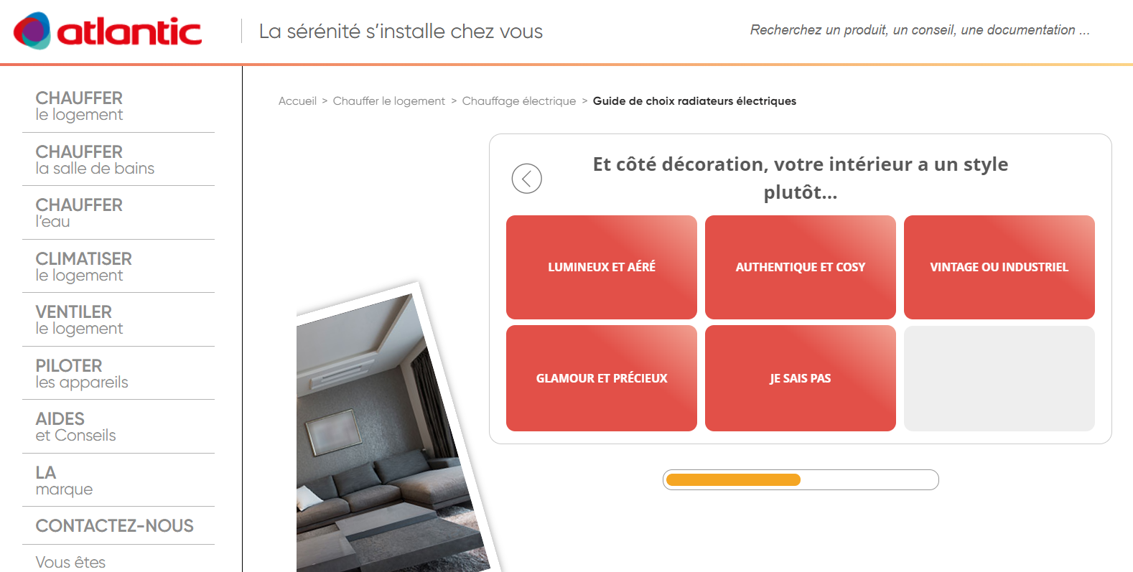Choose Glamour et précieux style

(x=602, y=378)
